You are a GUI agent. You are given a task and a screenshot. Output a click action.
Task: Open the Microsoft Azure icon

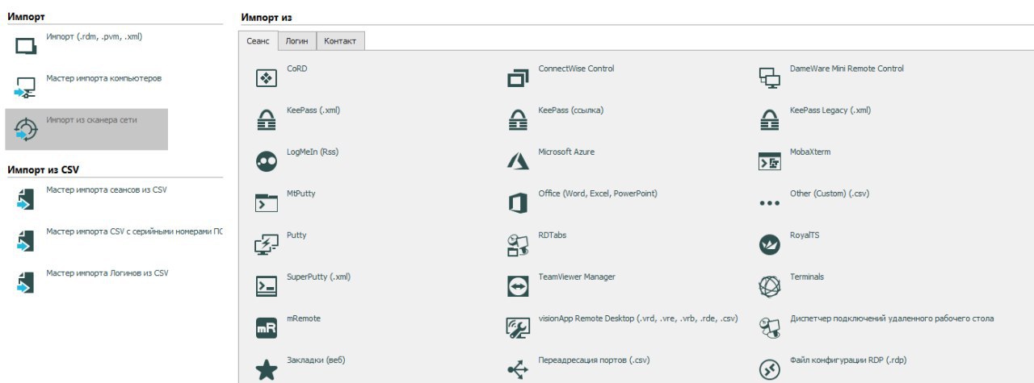517,161
